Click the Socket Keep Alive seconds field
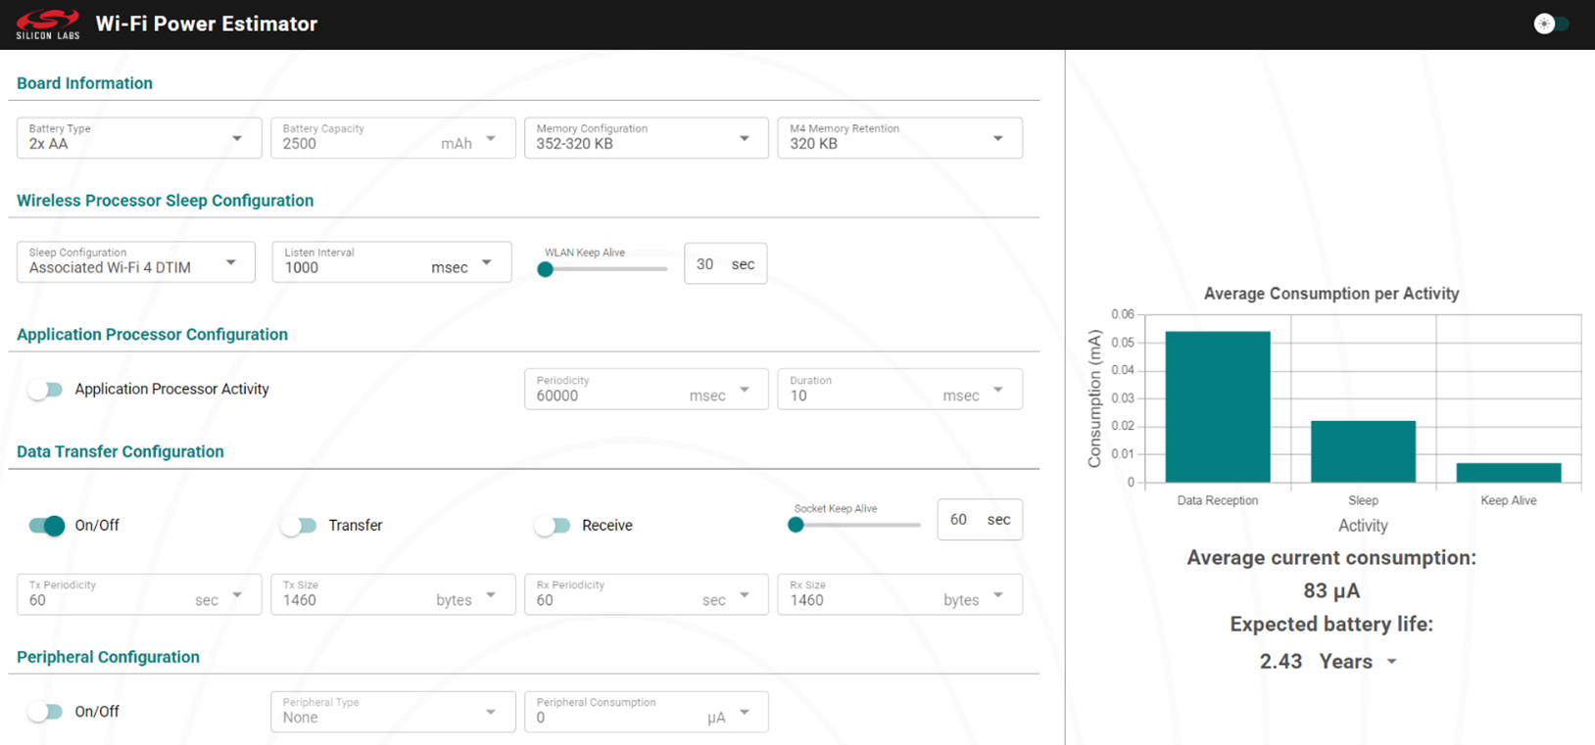 (x=960, y=520)
